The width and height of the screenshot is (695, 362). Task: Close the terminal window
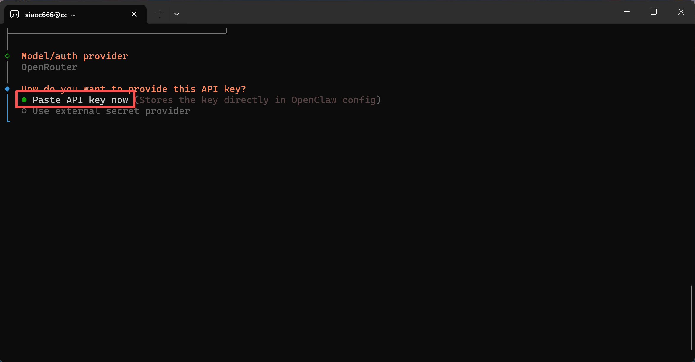[681, 12]
